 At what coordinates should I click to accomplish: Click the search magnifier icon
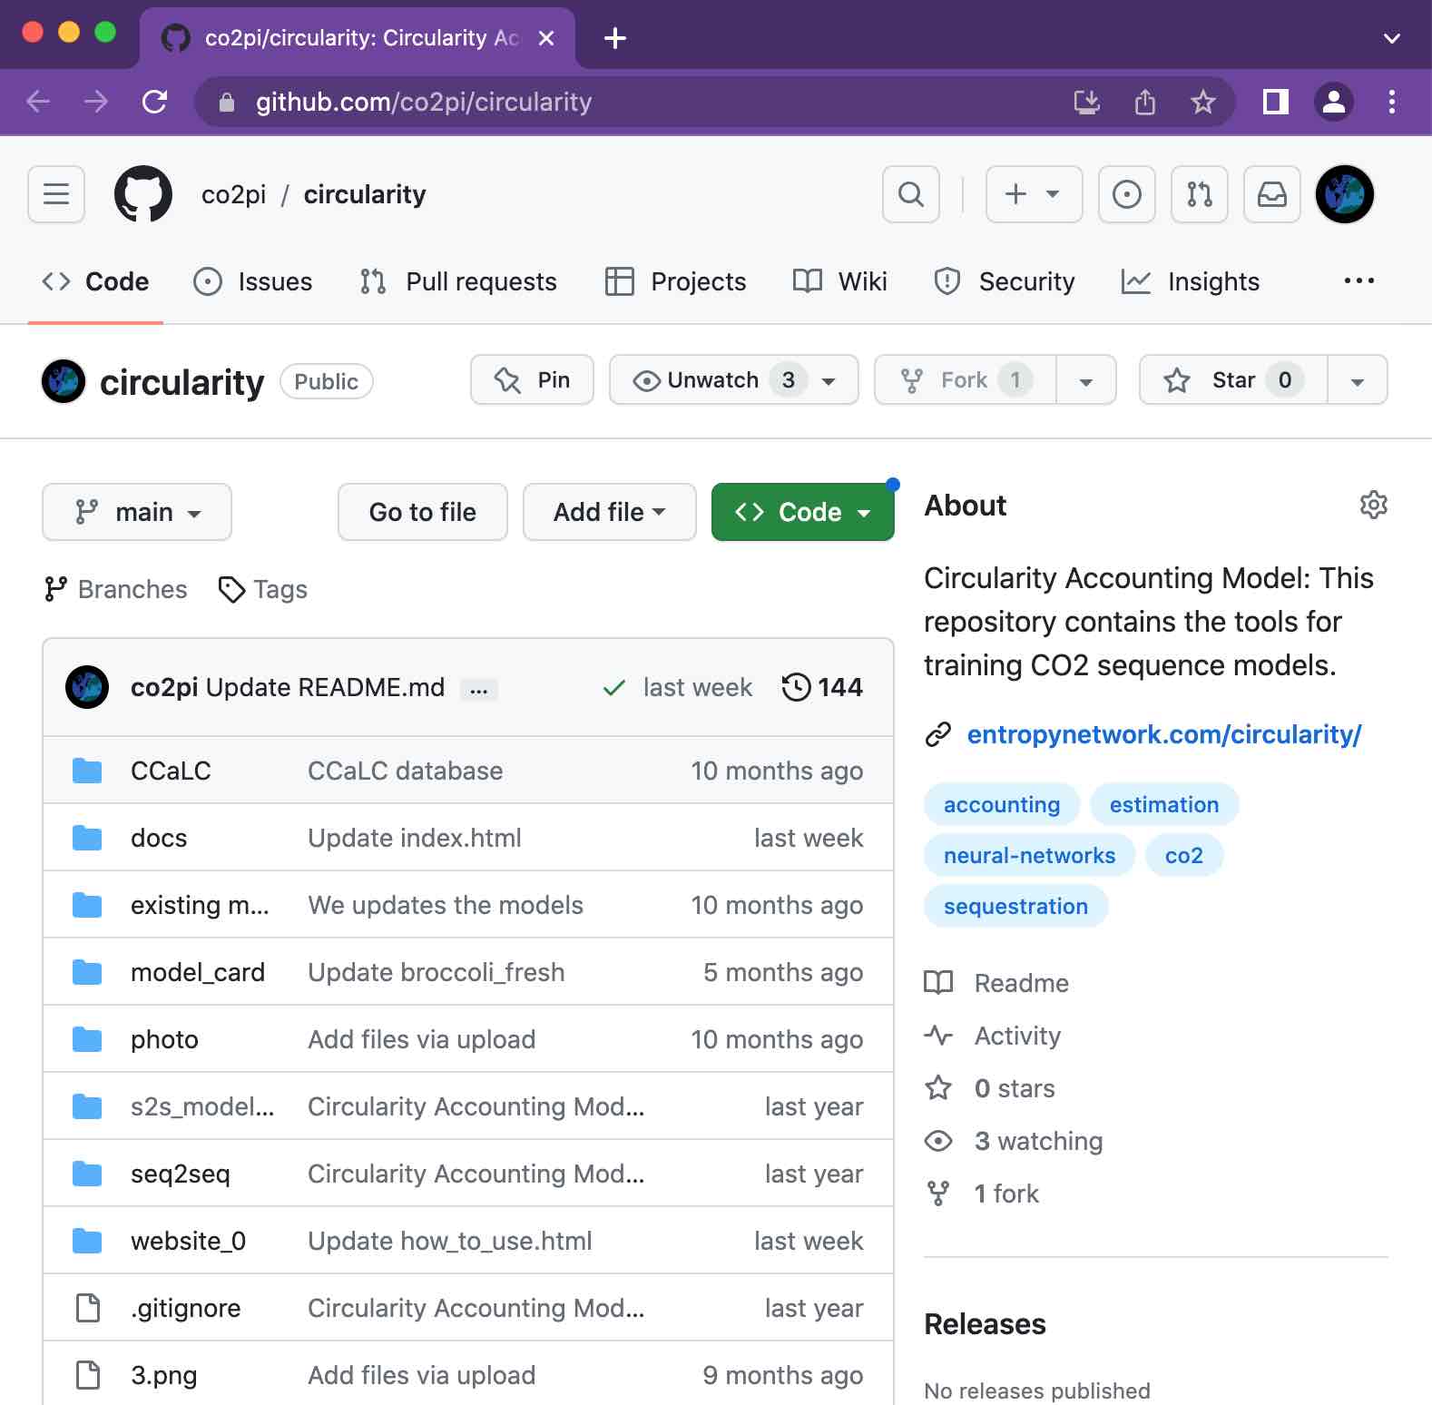pos(911,194)
